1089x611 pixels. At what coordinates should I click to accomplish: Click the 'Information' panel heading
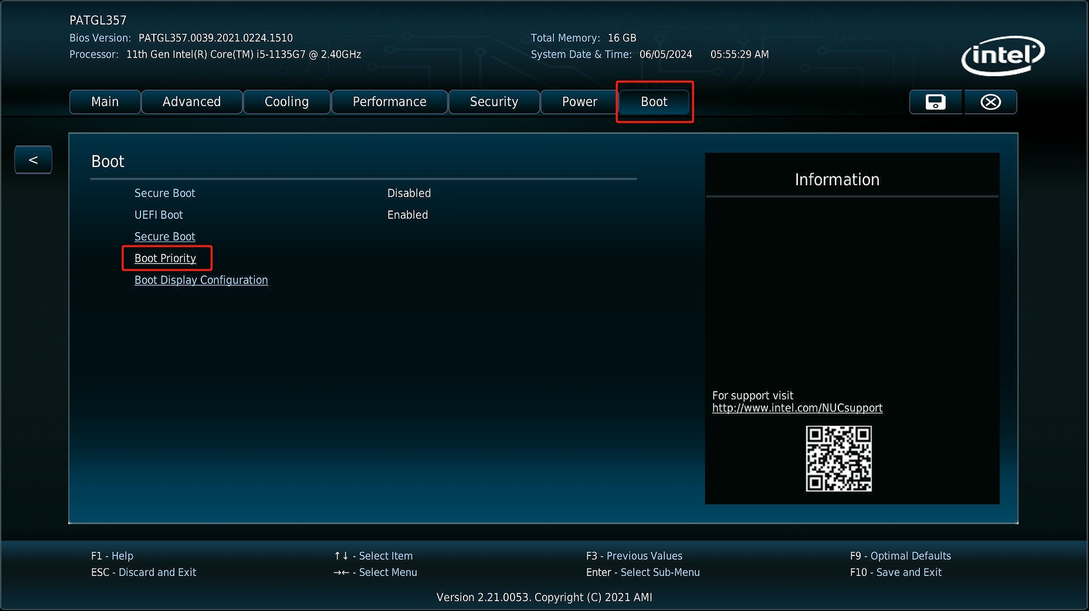[837, 180]
